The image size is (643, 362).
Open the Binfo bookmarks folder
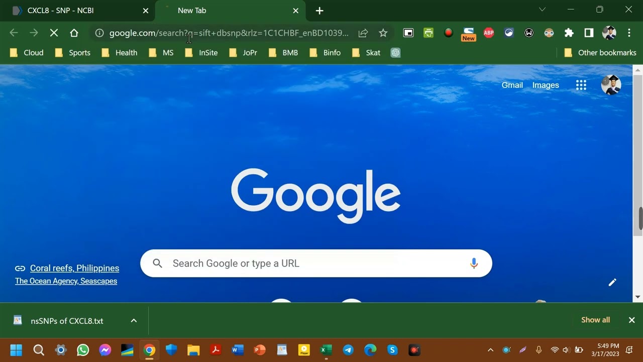(x=325, y=53)
